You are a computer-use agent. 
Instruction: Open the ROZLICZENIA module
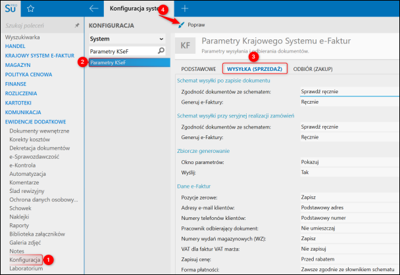click(21, 93)
